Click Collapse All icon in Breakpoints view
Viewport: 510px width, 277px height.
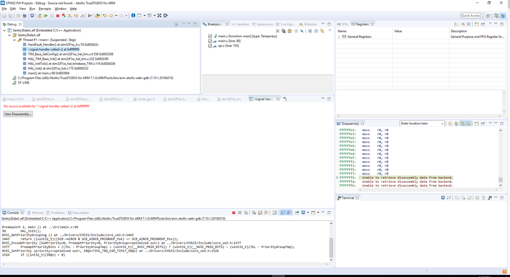tap(316, 31)
